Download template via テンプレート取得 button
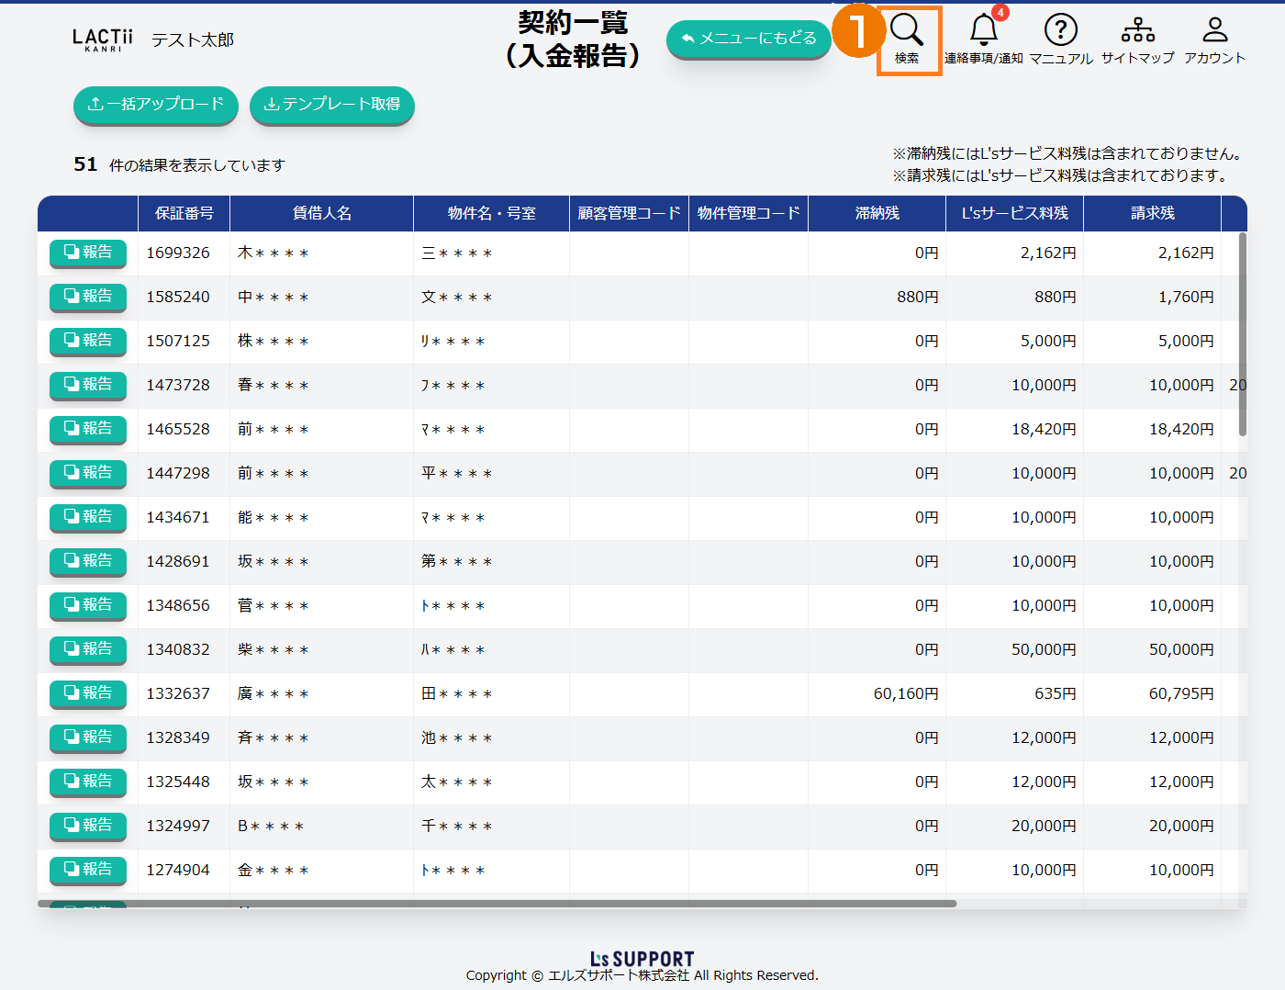Screen dimensions: 1285x990 [332, 105]
